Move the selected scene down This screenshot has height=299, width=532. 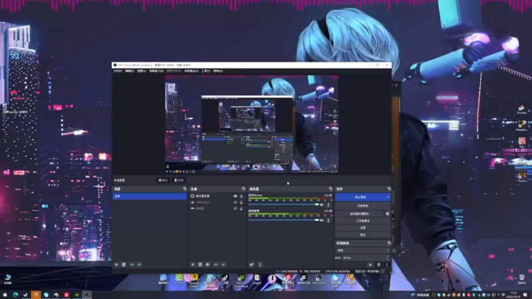(x=140, y=264)
